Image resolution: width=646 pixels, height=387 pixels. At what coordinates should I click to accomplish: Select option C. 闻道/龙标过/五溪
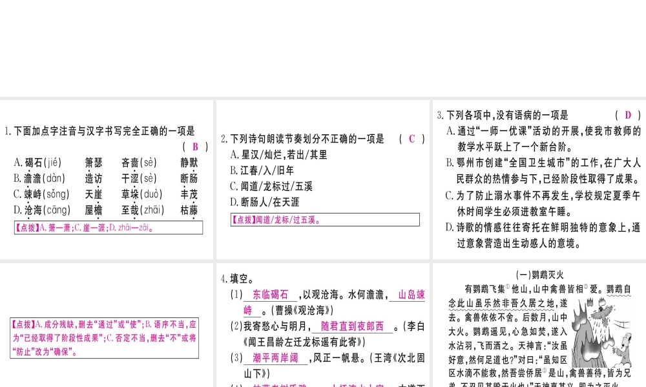tap(271, 186)
